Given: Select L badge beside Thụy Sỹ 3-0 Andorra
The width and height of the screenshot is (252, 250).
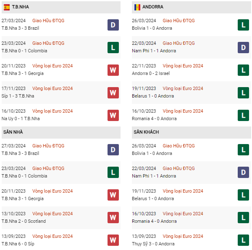Looking at the screenshot, I should [x=243, y=240].
